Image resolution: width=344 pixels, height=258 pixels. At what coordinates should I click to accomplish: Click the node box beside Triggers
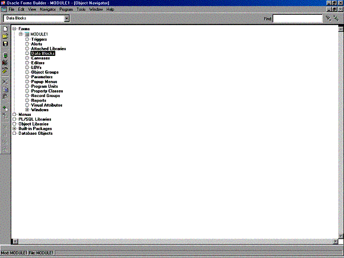pos(27,39)
